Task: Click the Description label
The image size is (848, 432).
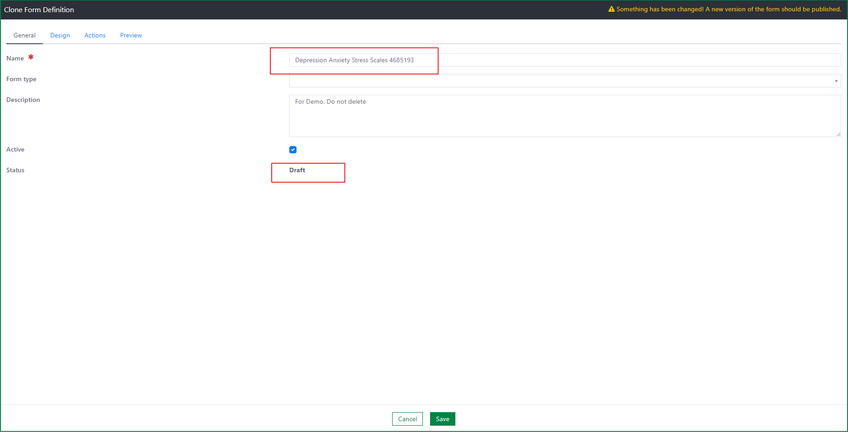Action: (23, 100)
